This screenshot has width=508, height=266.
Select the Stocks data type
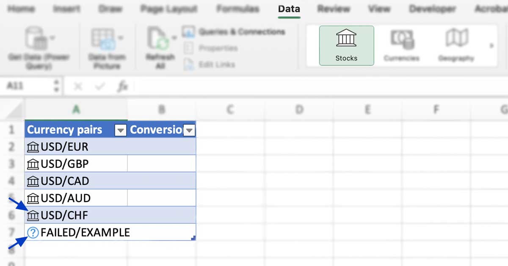click(x=346, y=44)
